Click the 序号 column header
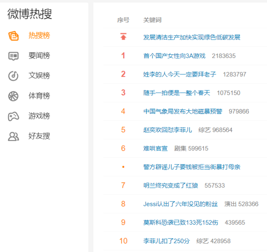 point(123,20)
